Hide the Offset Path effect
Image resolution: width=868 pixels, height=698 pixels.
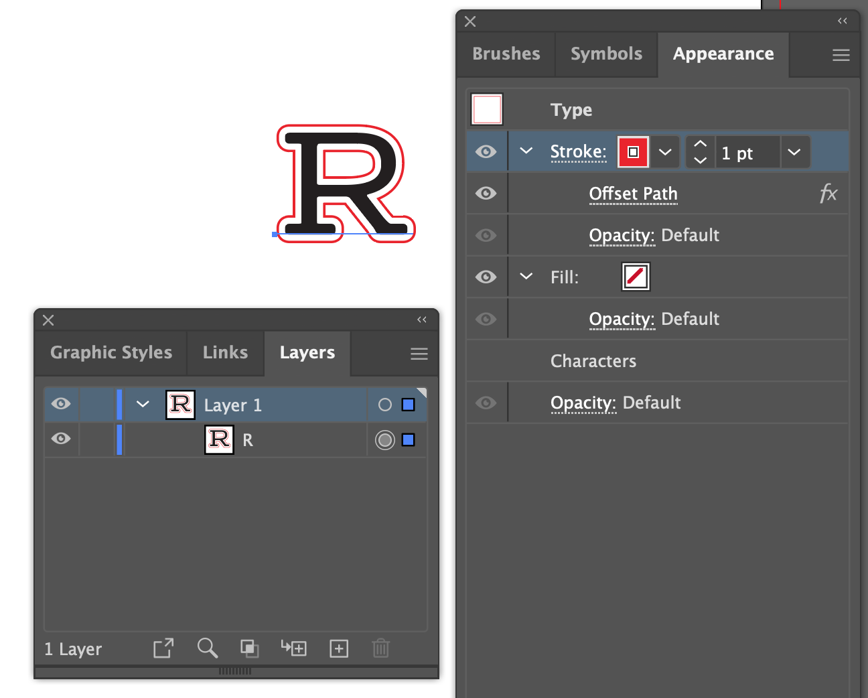pos(486,194)
